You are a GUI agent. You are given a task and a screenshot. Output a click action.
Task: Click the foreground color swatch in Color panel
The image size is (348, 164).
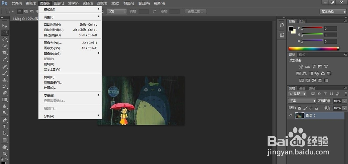(291, 29)
